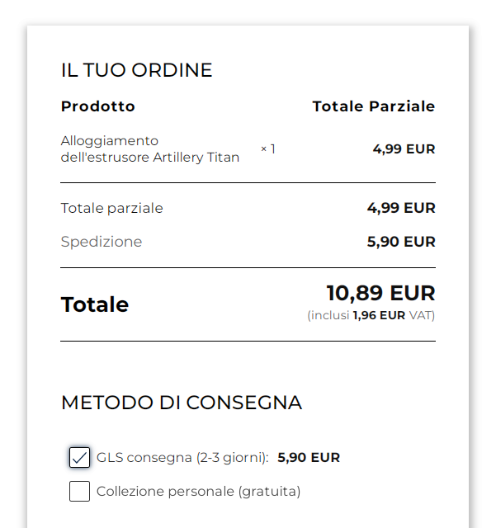Enable the Collezione personale checkbox
Image resolution: width=496 pixels, height=528 pixels.
(79, 491)
